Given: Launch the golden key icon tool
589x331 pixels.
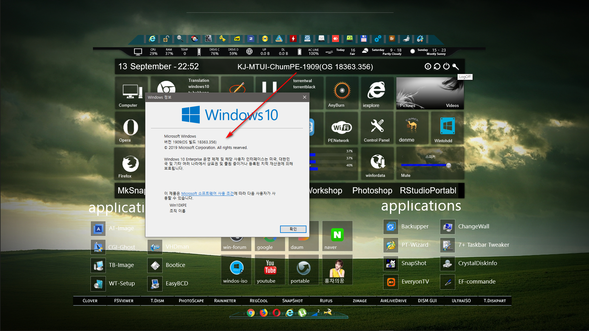Looking at the screenshot, I should pyautogui.click(x=222, y=39).
